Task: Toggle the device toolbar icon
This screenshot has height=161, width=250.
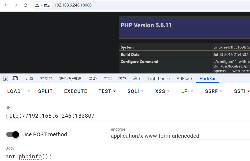Action: (x=15, y=78)
